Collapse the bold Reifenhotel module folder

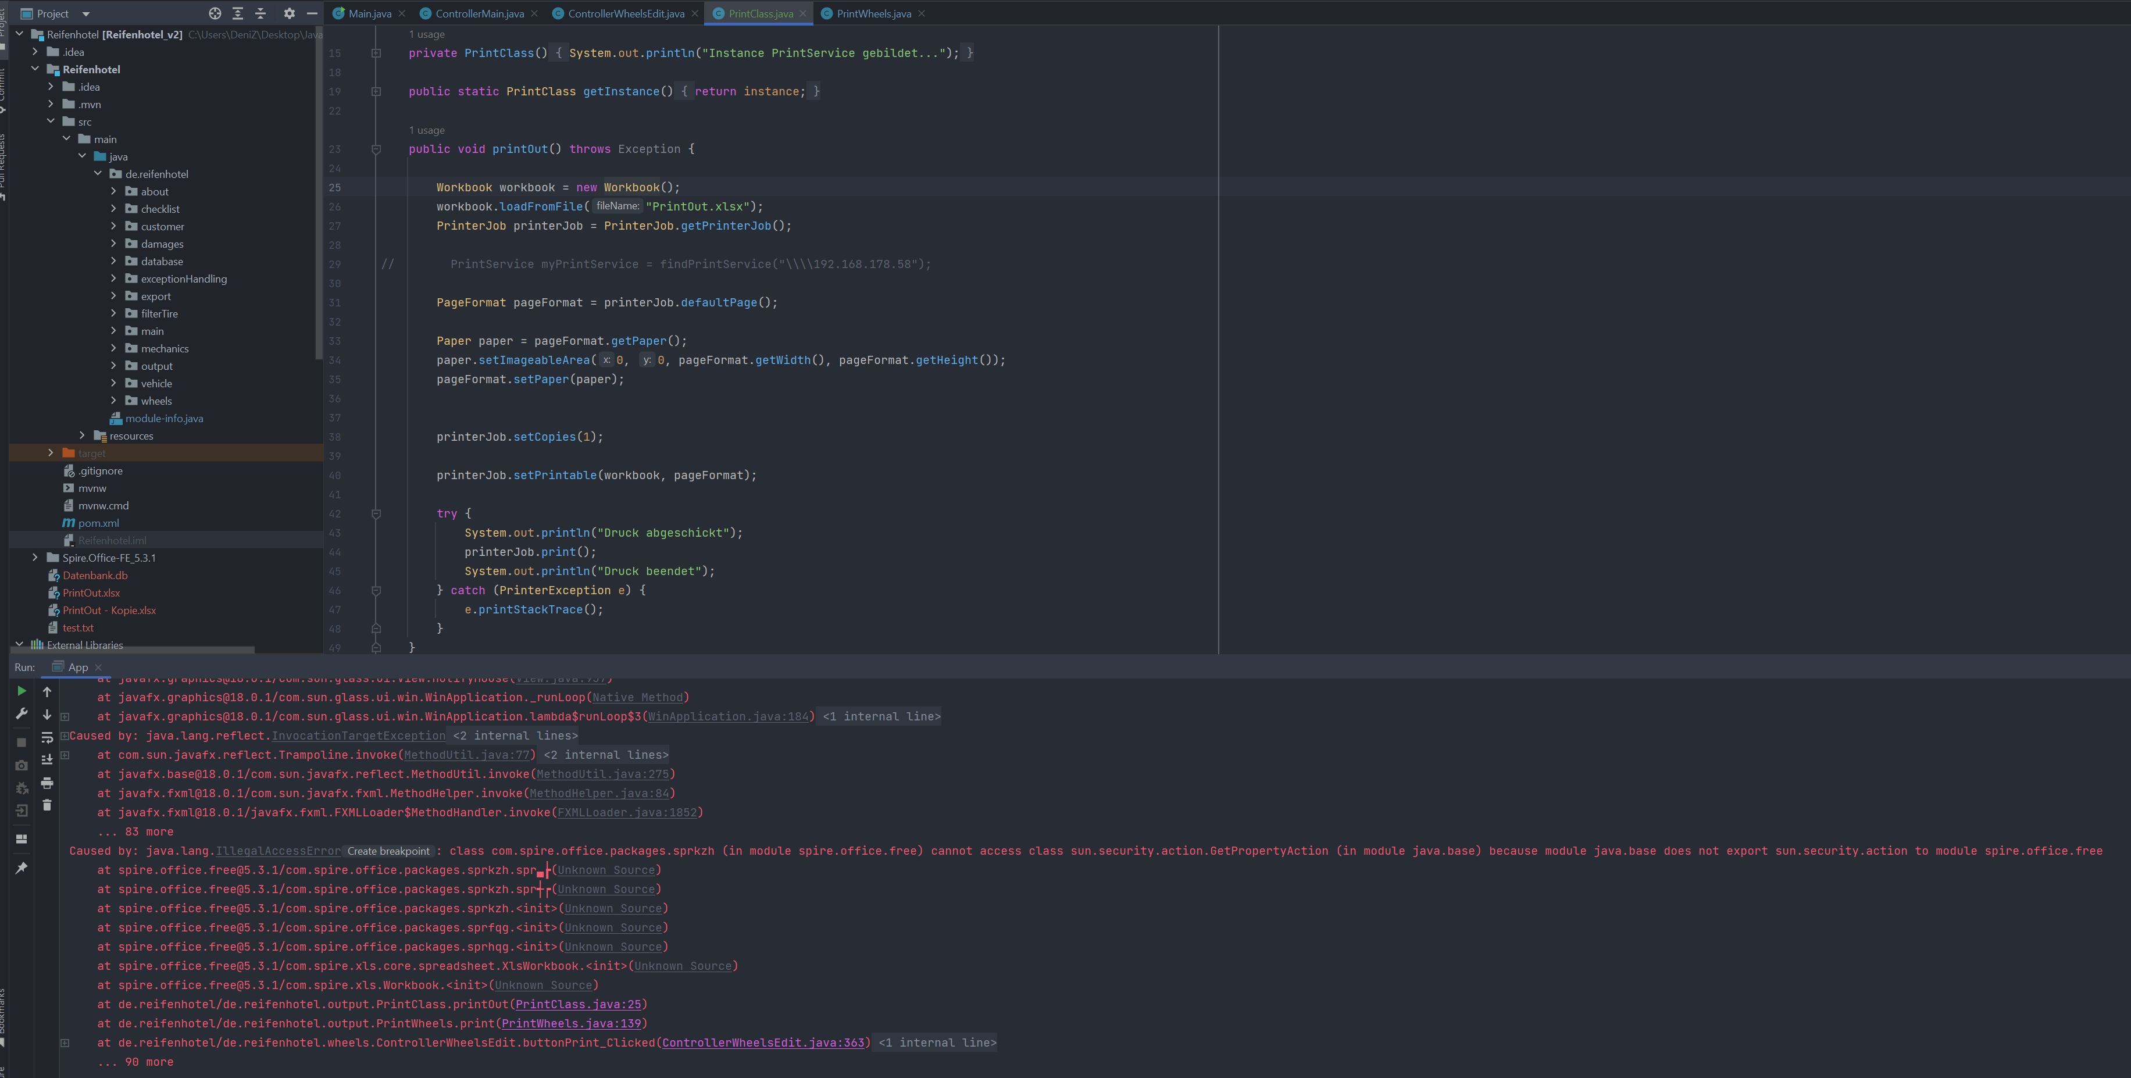coord(35,70)
